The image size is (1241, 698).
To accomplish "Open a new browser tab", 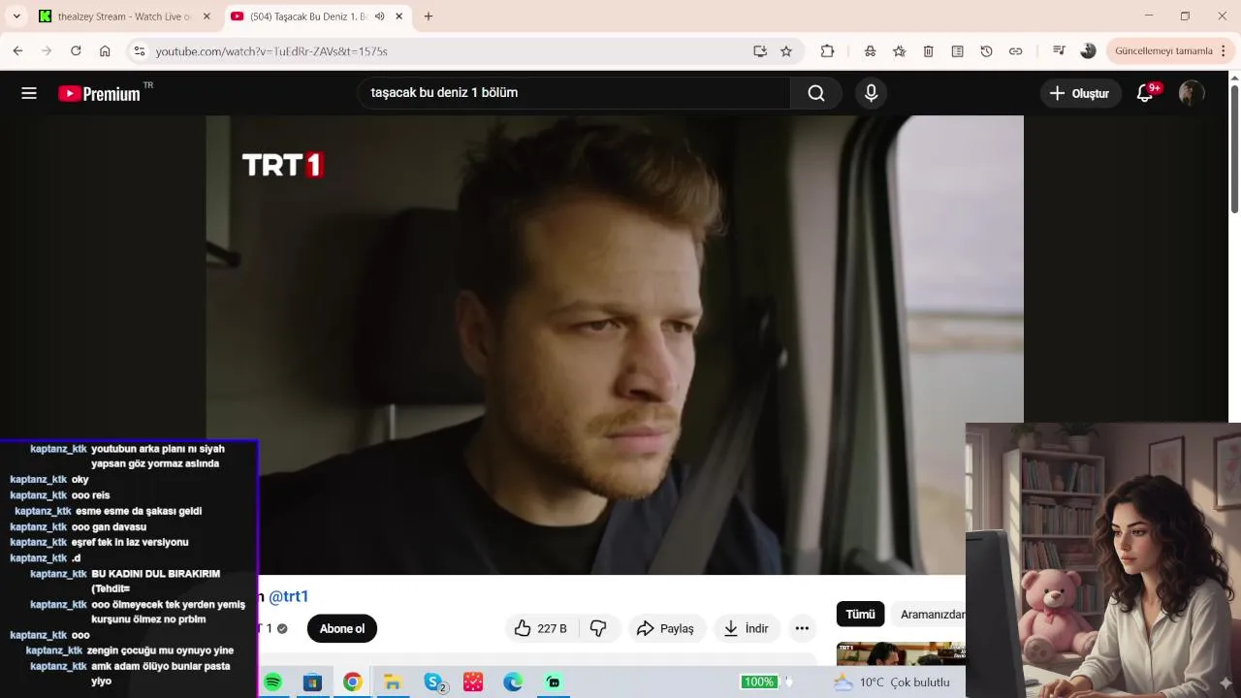I will (x=429, y=16).
